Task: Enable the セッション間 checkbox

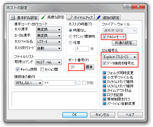Action: 42,69
